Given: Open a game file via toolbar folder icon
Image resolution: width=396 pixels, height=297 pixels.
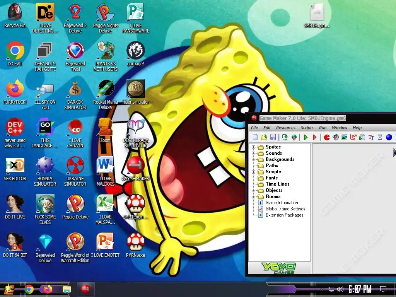Looking at the screenshot, I should [264, 137].
